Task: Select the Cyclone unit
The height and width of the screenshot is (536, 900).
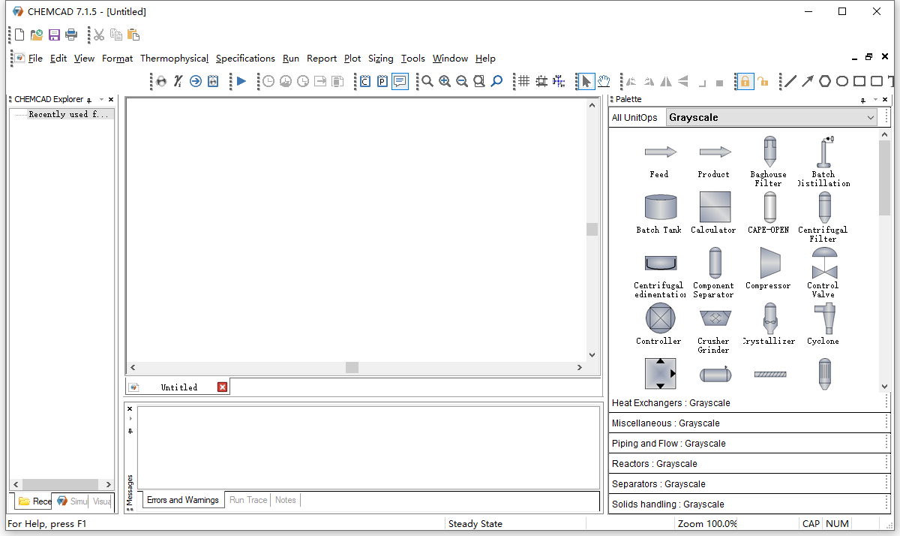Action: click(824, 318)
